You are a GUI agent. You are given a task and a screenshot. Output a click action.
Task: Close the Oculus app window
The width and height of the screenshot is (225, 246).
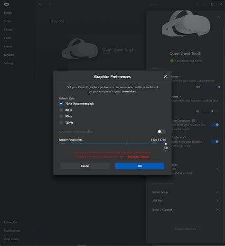coord(221,4)
